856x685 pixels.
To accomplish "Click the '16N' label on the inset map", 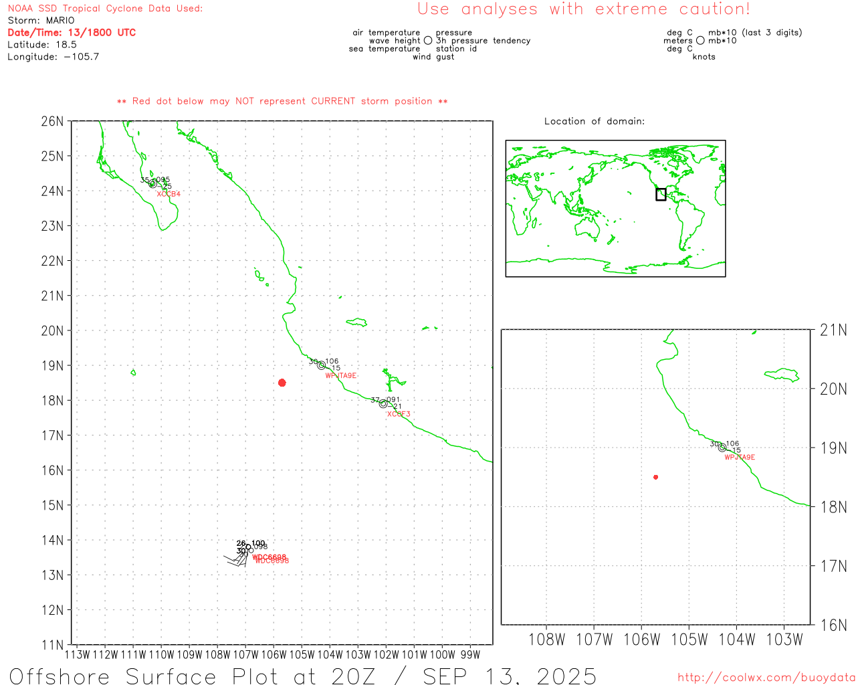I will coord(833,625).
